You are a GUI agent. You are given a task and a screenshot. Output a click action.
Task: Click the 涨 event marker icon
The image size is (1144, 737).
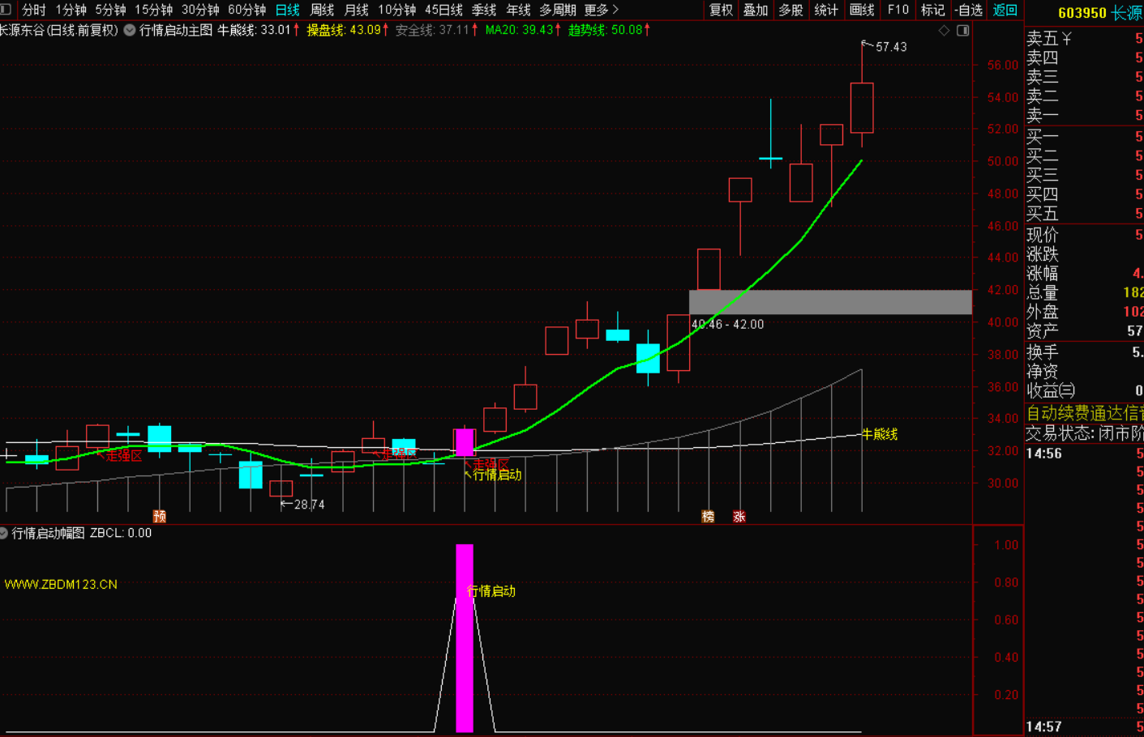click(739, 516)
